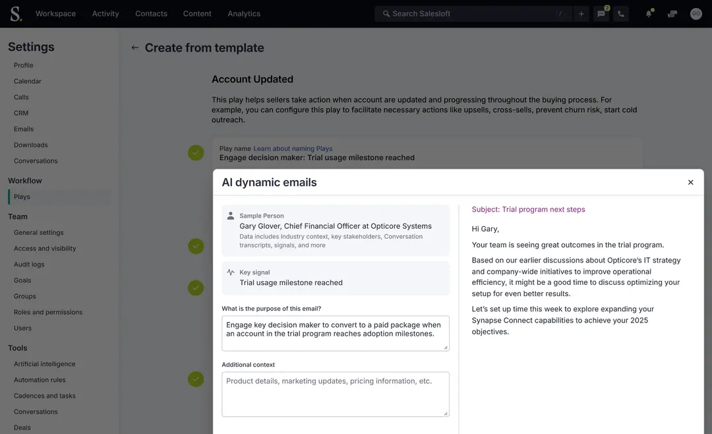Viewport: 712px width, 434px height.
Task: Go to Emails settings
Action: coord(24,129)
